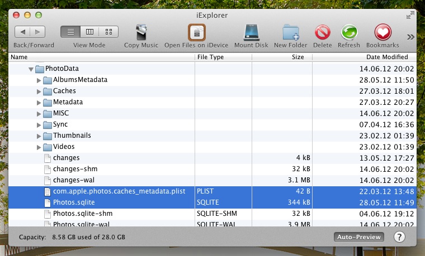Click the Photos.sqlite file icon

(x=48, y=203)
